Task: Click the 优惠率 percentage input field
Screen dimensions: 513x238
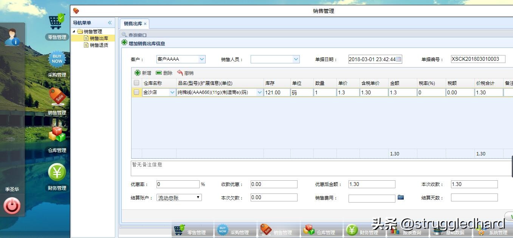Action: [178, 184]
